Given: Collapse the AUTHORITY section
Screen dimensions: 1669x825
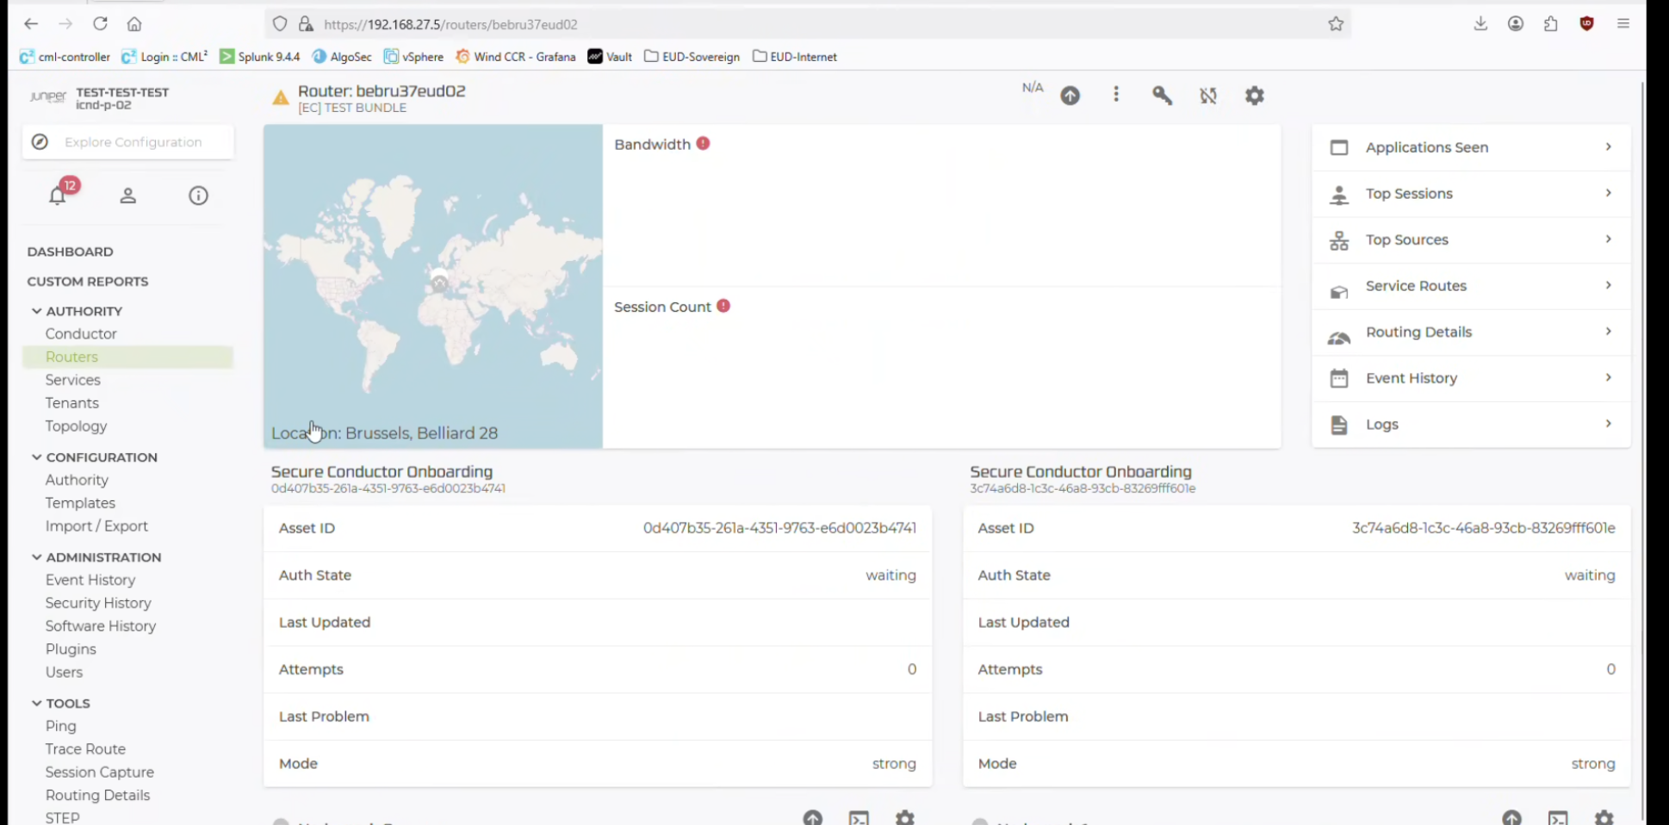Looking at the screenshot, I should 36,311.
